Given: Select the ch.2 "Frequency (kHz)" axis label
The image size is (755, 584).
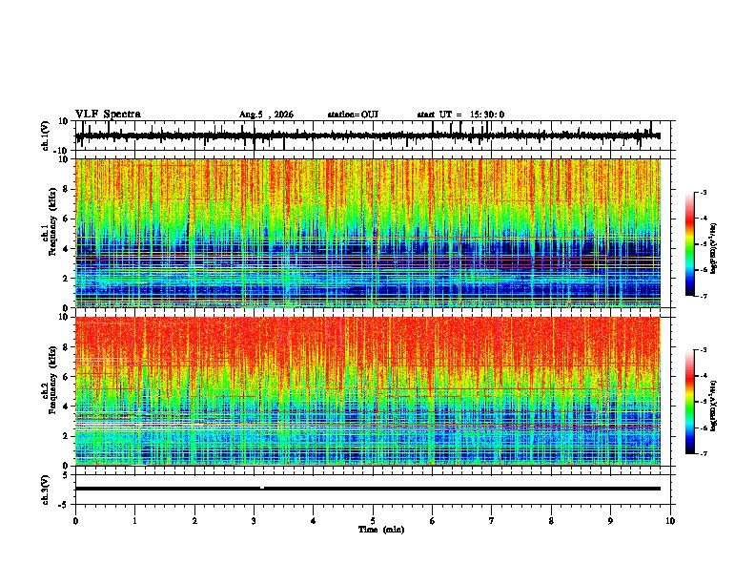Looking at the screenshot, I should (53, 380).
